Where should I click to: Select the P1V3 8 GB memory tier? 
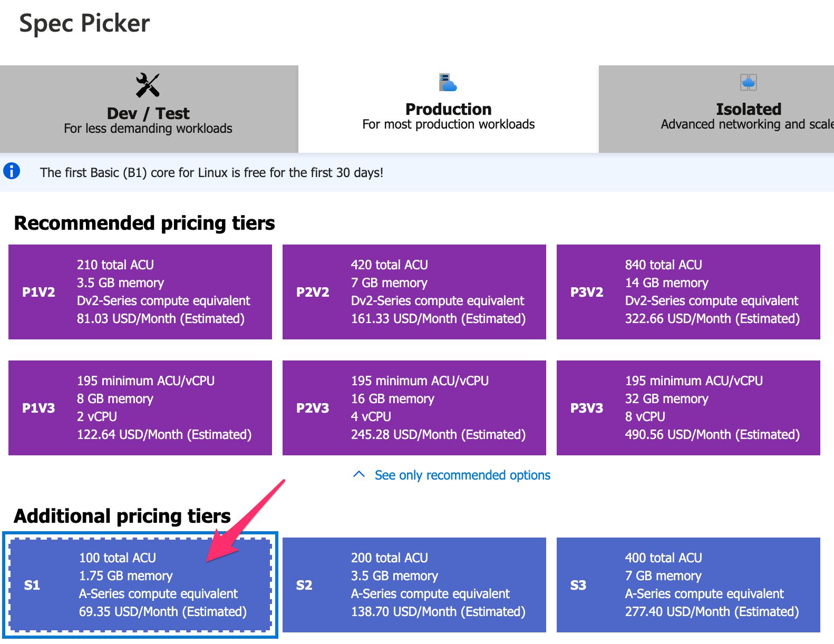(x=140, y=408)
